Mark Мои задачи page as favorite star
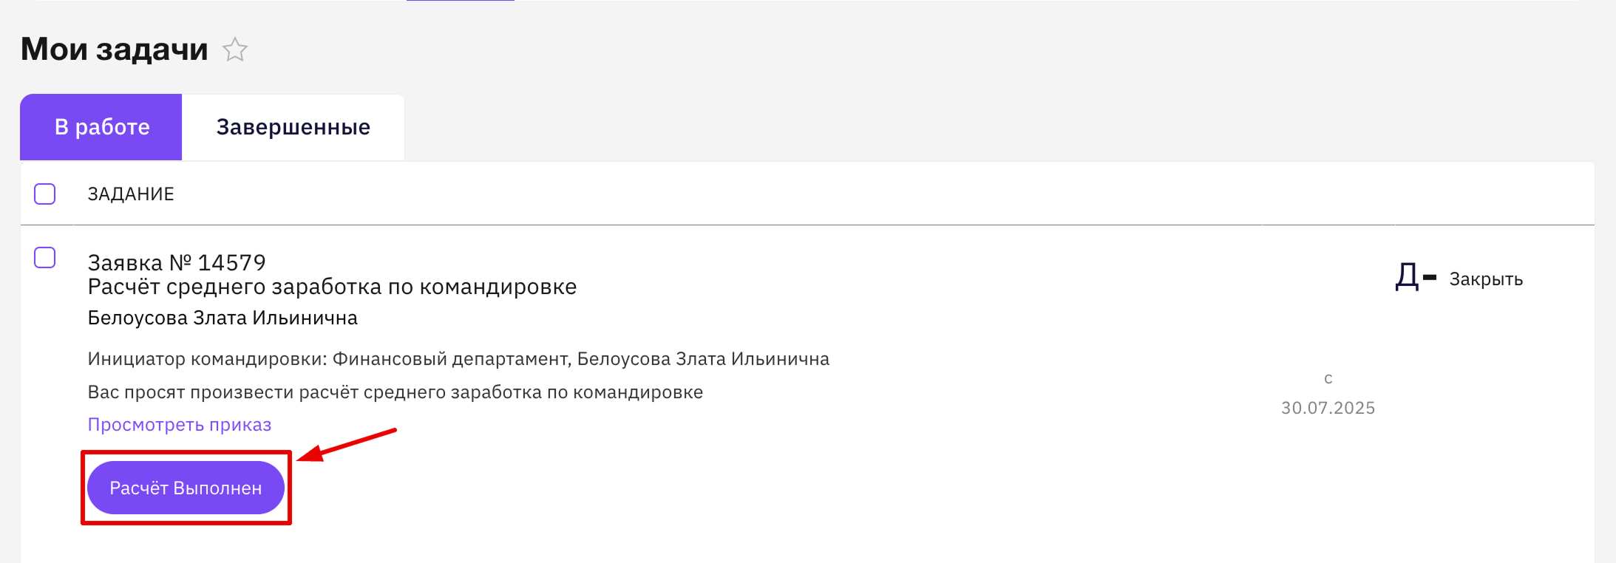This screenshot has width=1616, height=563. point(235,50)
